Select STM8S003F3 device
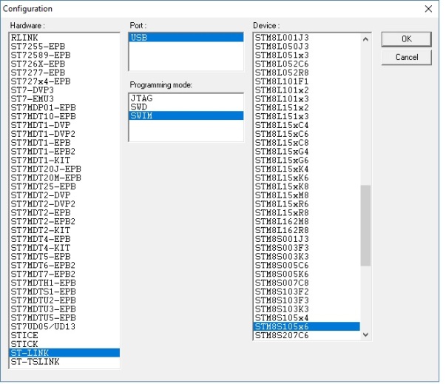Screen dimensions: 446x384 tap(307, 248)
